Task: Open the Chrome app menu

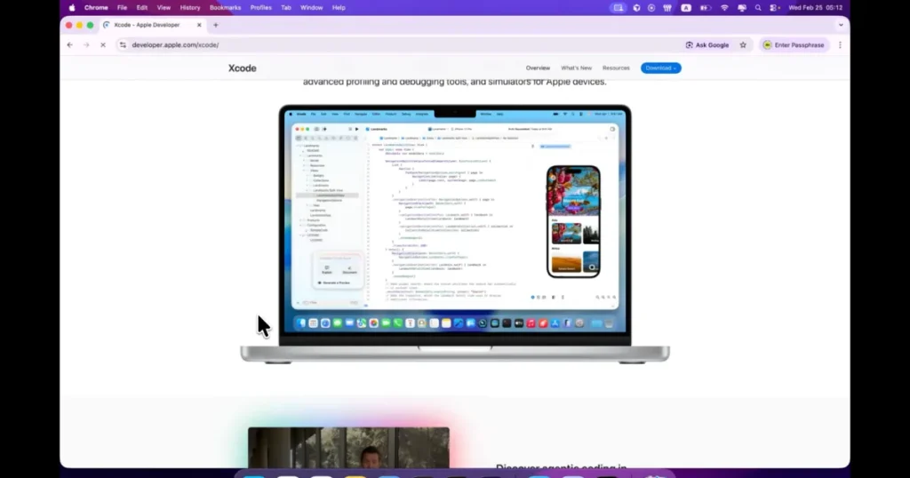Action: (96, 7)
